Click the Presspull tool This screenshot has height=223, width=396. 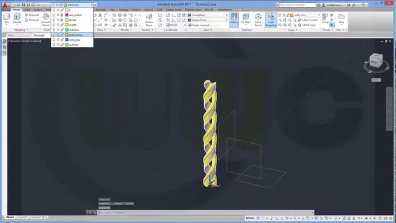click(x=32, y=20)
